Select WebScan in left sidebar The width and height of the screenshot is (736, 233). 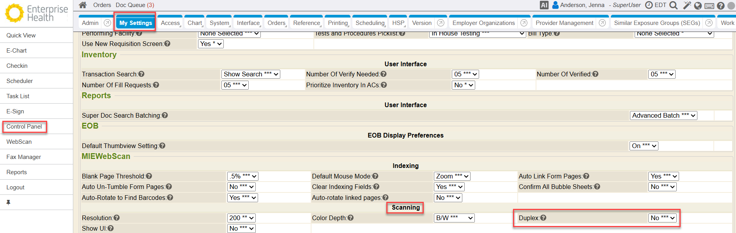[x=19, y=142]
